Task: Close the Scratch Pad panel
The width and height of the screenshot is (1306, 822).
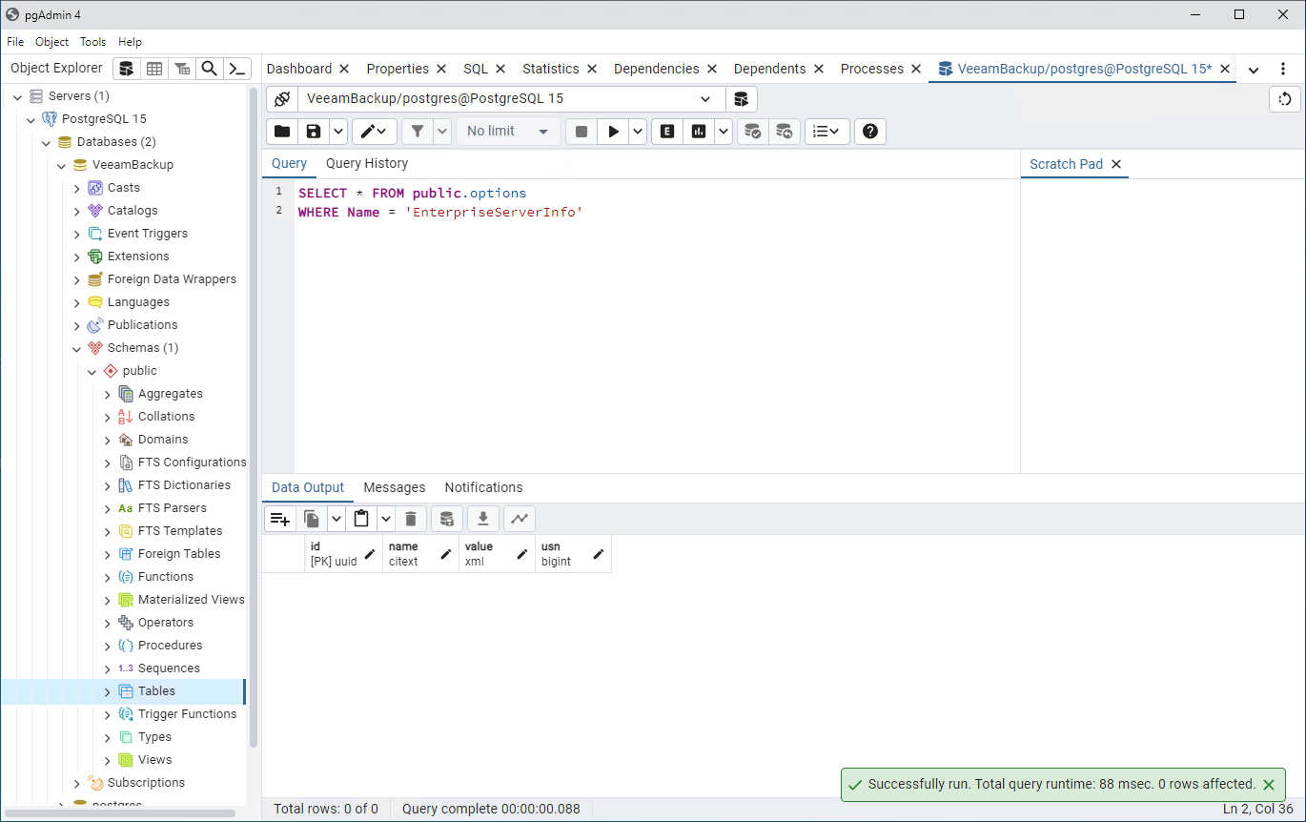Action: pos(1116,164)
